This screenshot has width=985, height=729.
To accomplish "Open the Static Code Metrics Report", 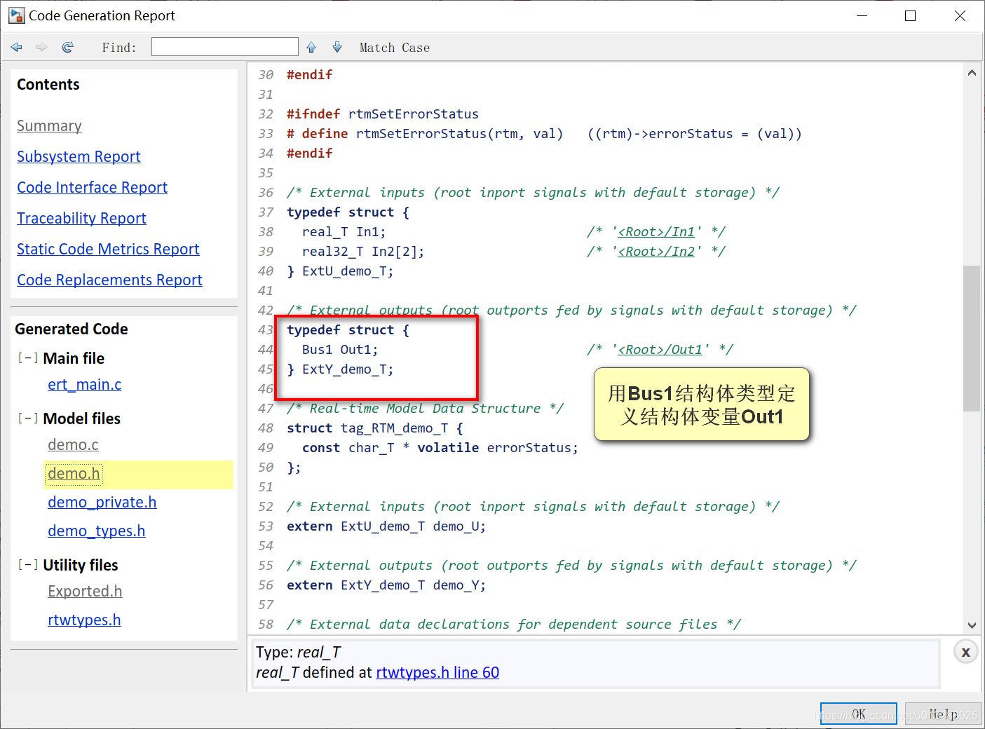I will 108,249.
